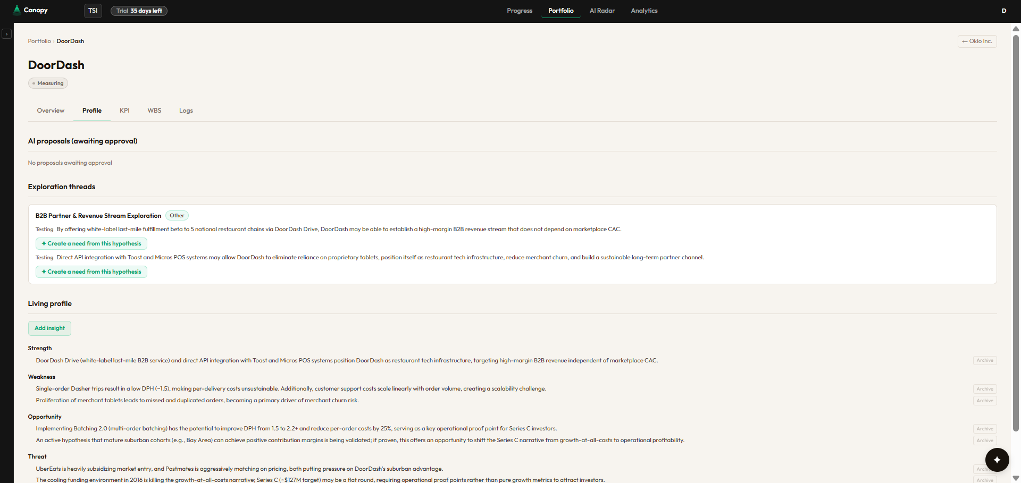The image size is (1021, 483).
Task: Archive the merchant tablets weakness insight
Action: 985,401
